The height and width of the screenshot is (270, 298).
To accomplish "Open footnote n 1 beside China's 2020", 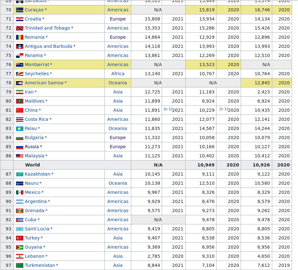I will pyautogui.click(x=224, y=109).
